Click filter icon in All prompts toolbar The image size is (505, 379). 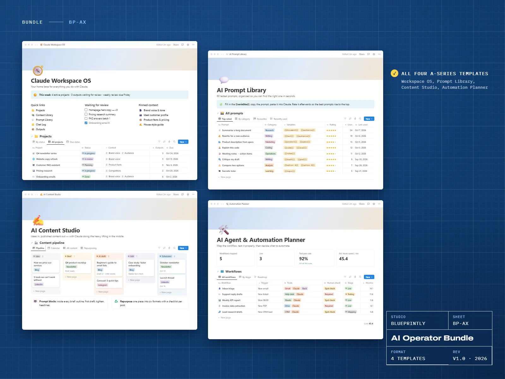coord(345,119)
